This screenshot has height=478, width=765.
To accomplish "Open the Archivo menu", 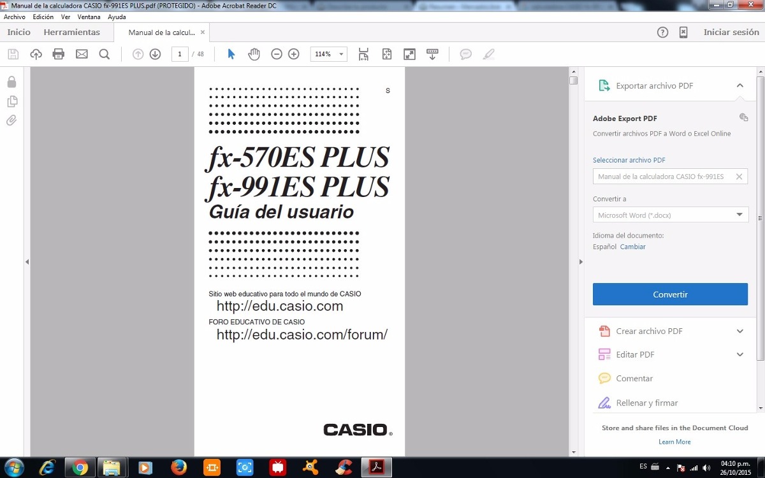I will coord(14,17).
